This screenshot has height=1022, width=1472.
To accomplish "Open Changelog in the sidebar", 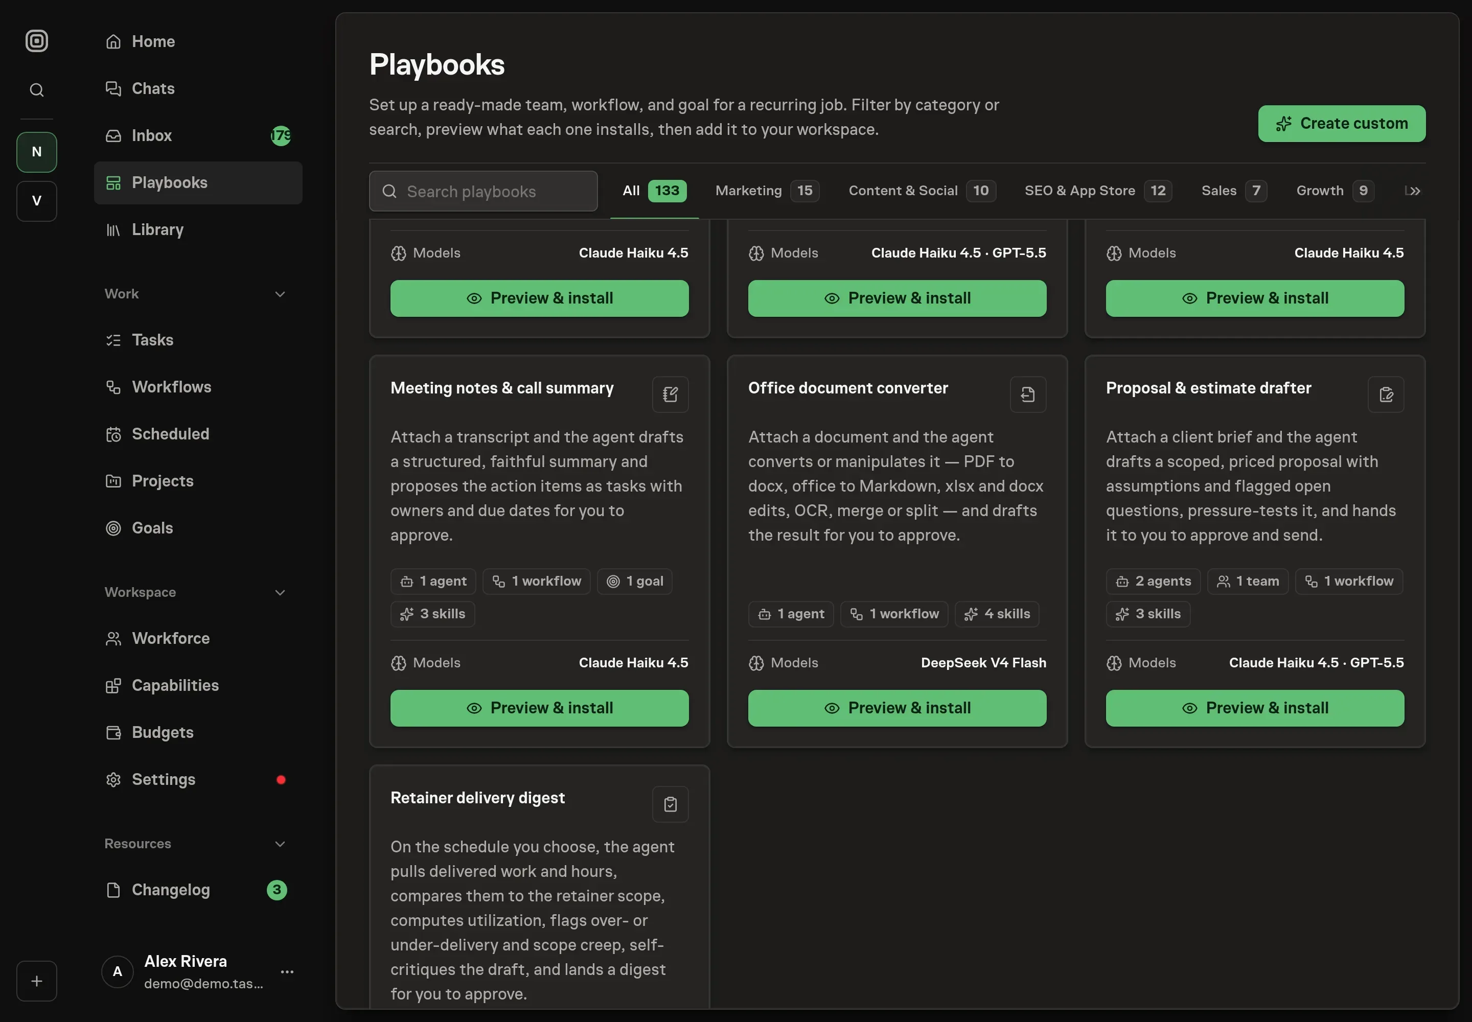I will coord(198,890).
